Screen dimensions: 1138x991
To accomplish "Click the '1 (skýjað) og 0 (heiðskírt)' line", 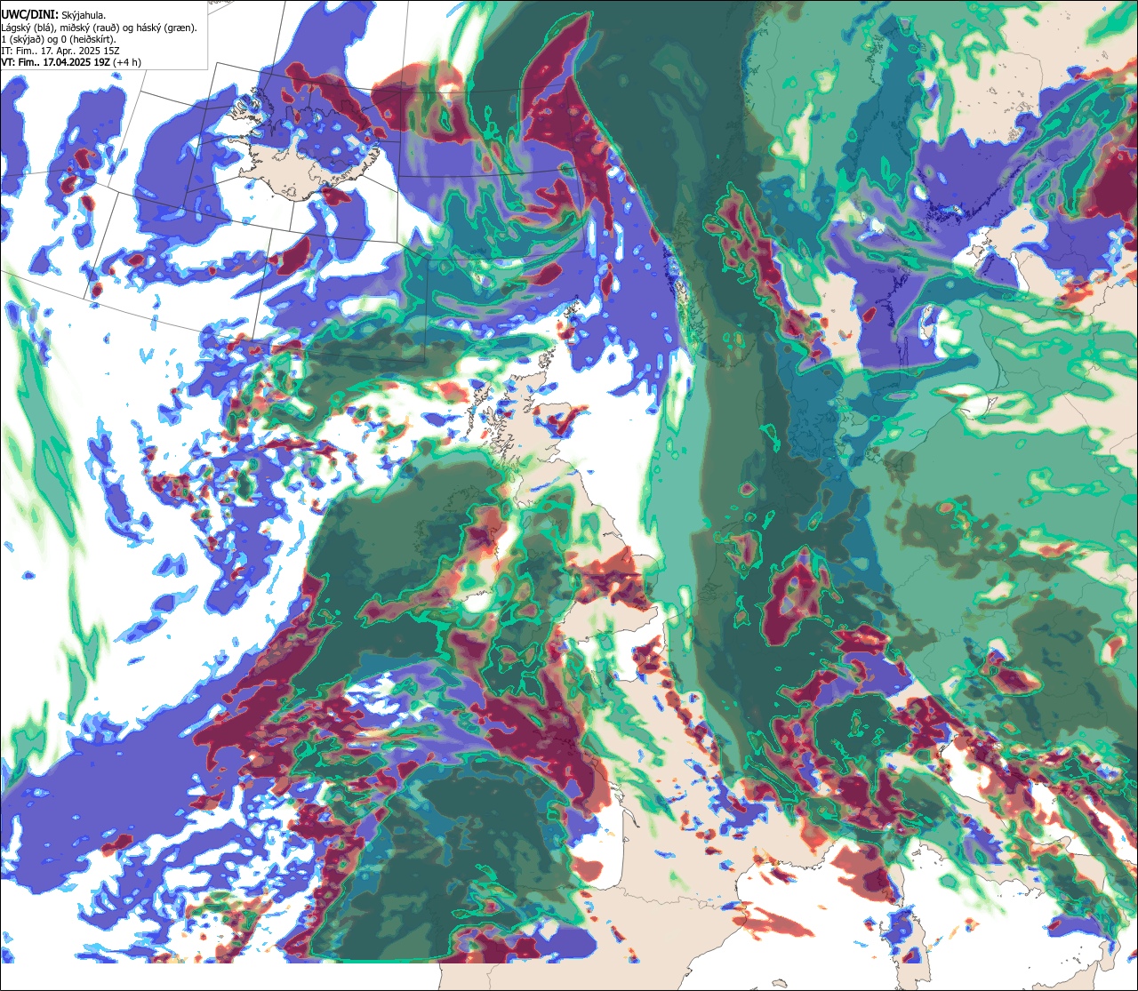I will coord(59,39).
